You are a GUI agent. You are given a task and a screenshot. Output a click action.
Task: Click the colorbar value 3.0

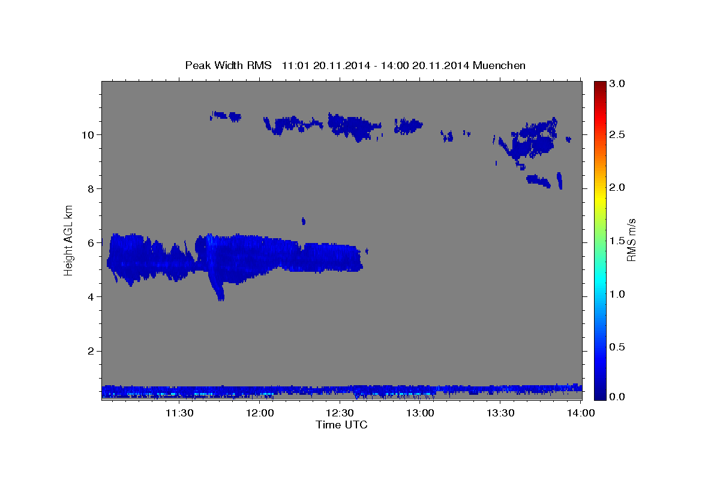coord(618,84)
